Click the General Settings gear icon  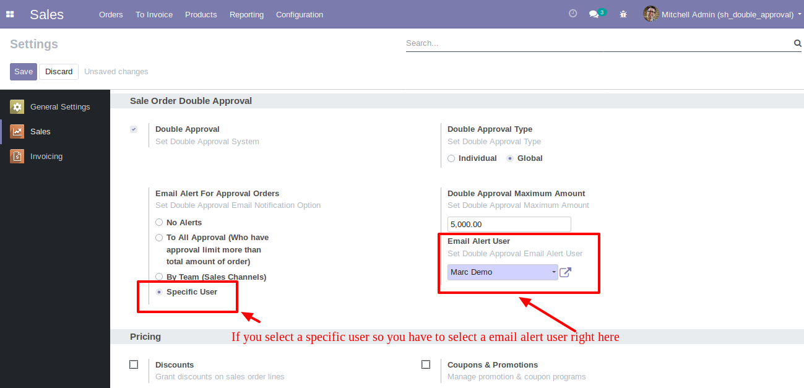click(x=17, y=107)
